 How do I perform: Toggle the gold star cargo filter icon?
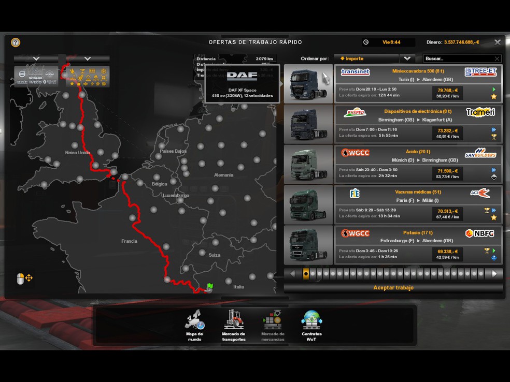pos(72,84)
